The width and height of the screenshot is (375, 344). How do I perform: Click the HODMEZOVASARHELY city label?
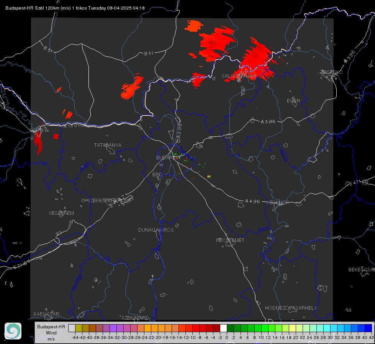click(x=291, y=308)
